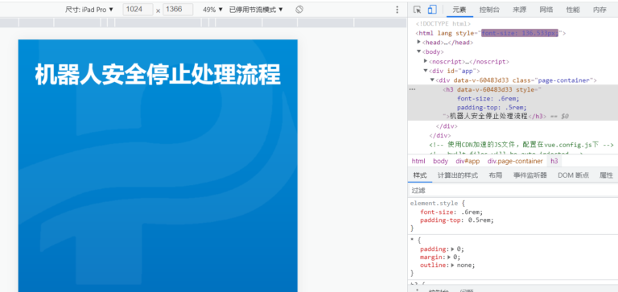
Task: Switch to the 元素 tab
Action: coord(459,10)
